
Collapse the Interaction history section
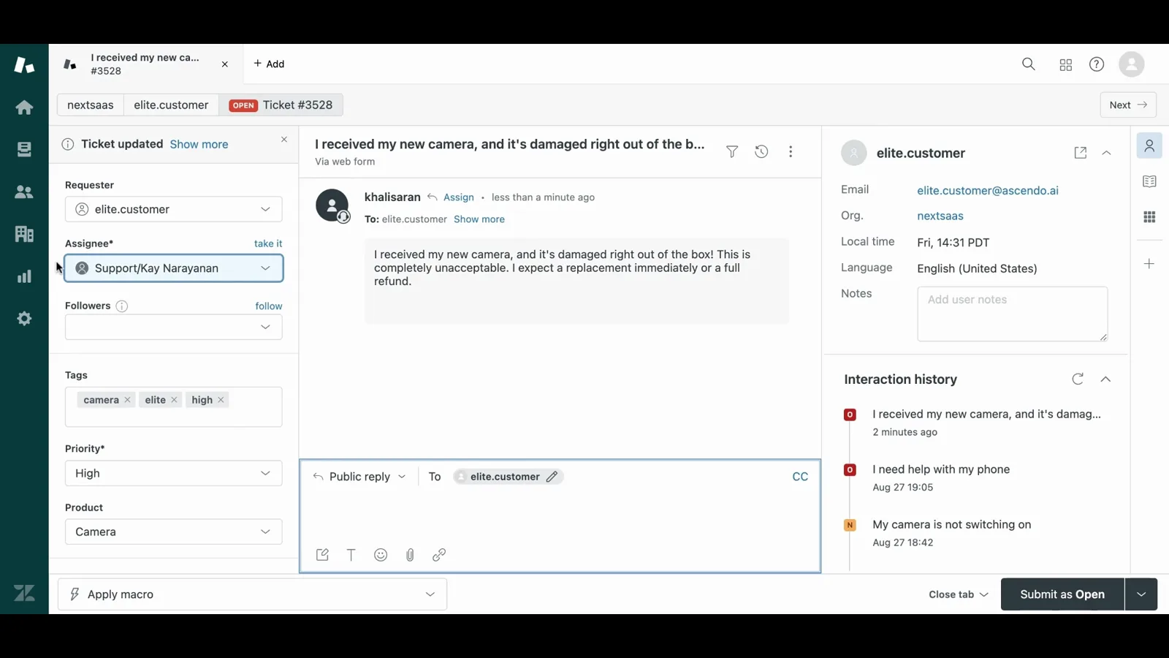(x=1105, y=379)
